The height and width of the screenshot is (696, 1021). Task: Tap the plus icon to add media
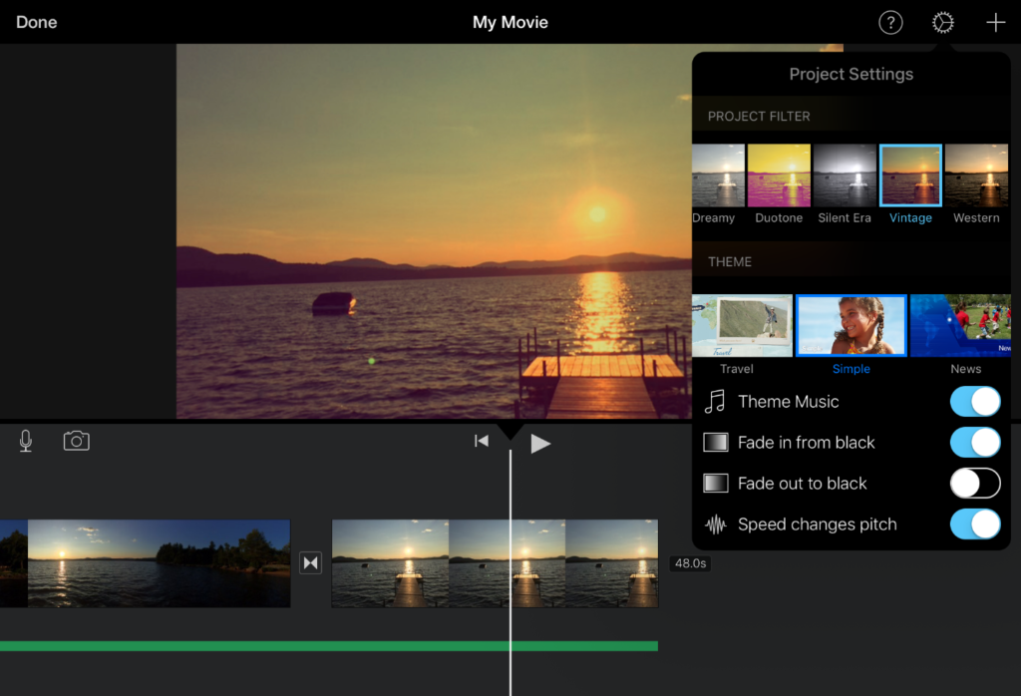click(995, 23)
